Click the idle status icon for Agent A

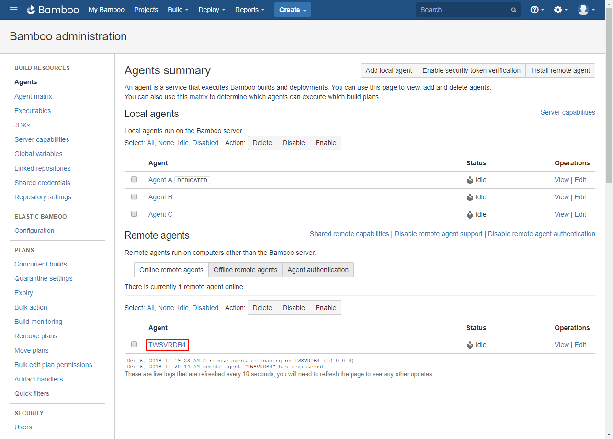pyautogui.click(x=470, y=180)
